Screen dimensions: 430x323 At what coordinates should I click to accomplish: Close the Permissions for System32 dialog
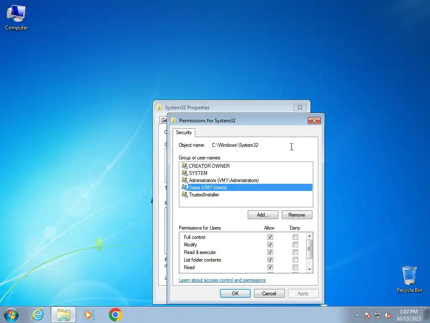tap(314, 120)
